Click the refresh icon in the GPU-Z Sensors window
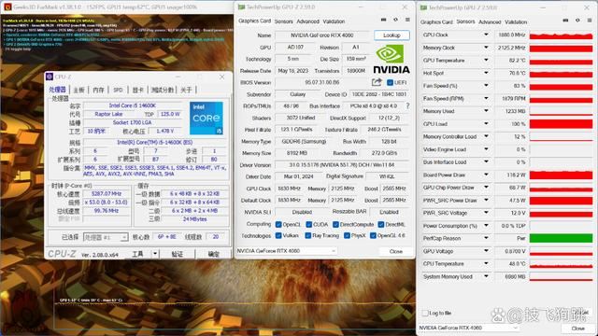This screenshot has height=336, width=598. [x=577, y=21]
